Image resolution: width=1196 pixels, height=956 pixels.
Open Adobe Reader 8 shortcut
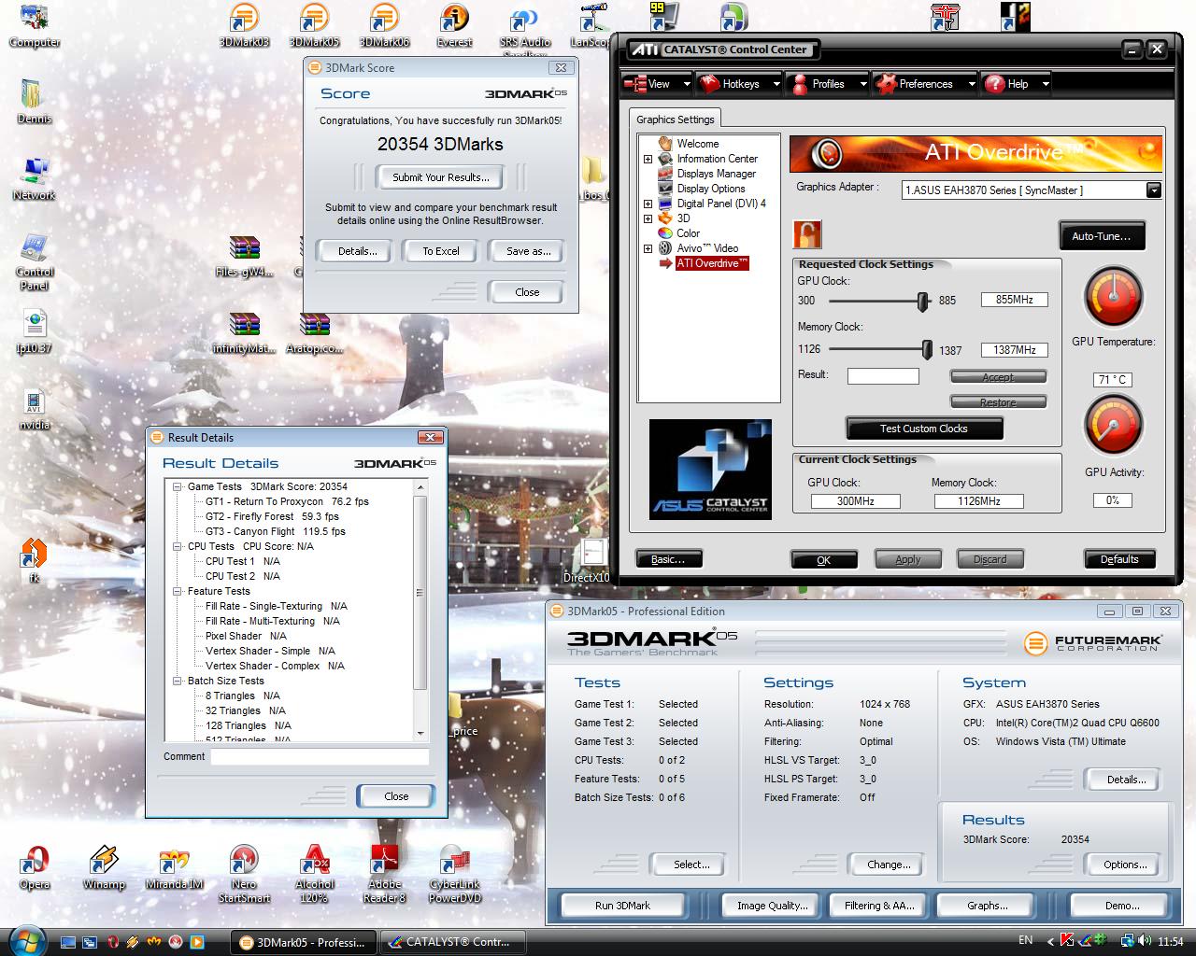pyautogui.click(x=384, y=874)
